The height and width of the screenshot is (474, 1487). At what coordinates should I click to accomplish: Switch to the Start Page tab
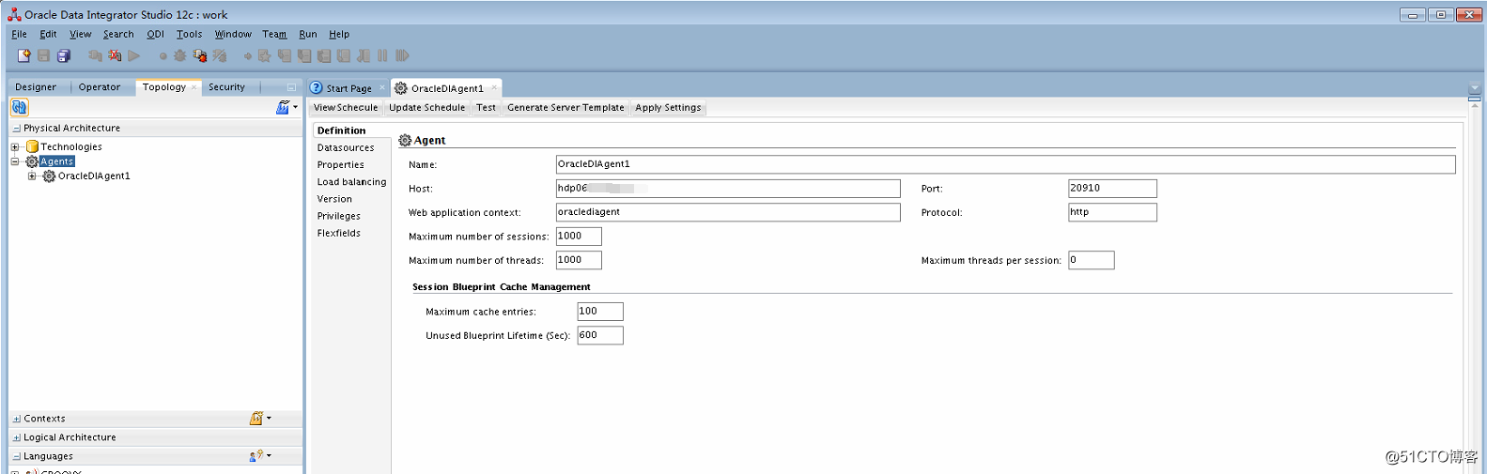coord(349,88)
